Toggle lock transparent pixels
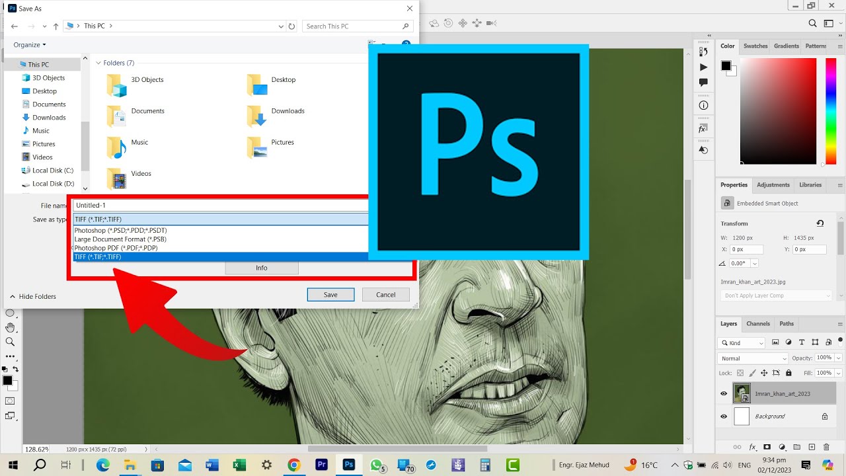846x476 pixels. 740,373
